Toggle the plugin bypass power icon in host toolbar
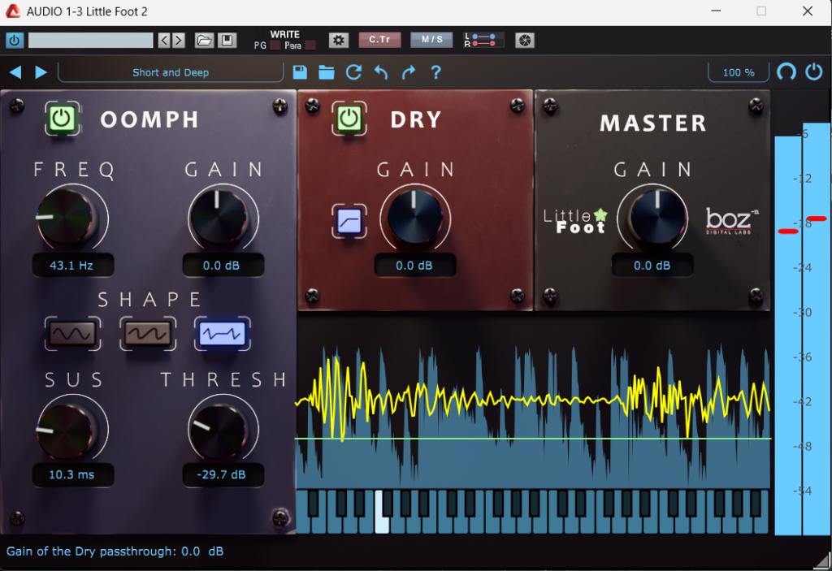The image size is (832, 571). (15, 40)
